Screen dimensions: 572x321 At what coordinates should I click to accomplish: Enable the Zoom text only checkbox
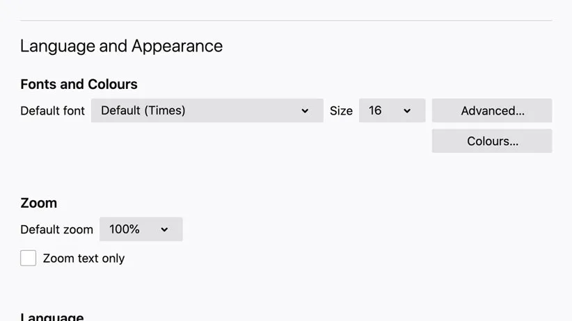click(x=28, y=258)
